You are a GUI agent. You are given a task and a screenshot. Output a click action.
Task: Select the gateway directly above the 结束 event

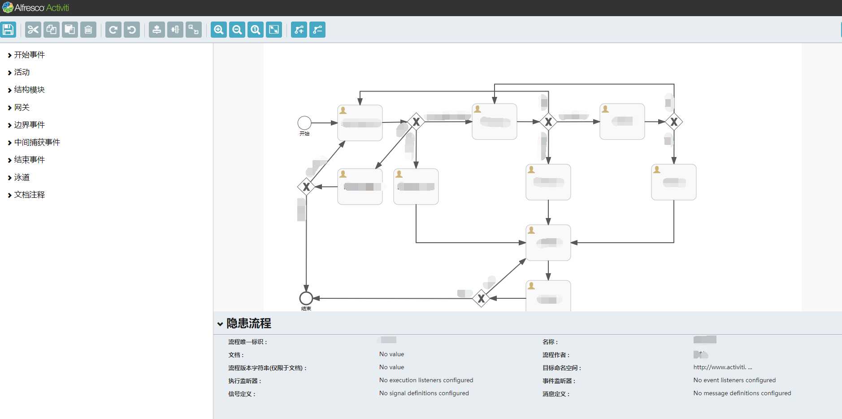[306, 187]
